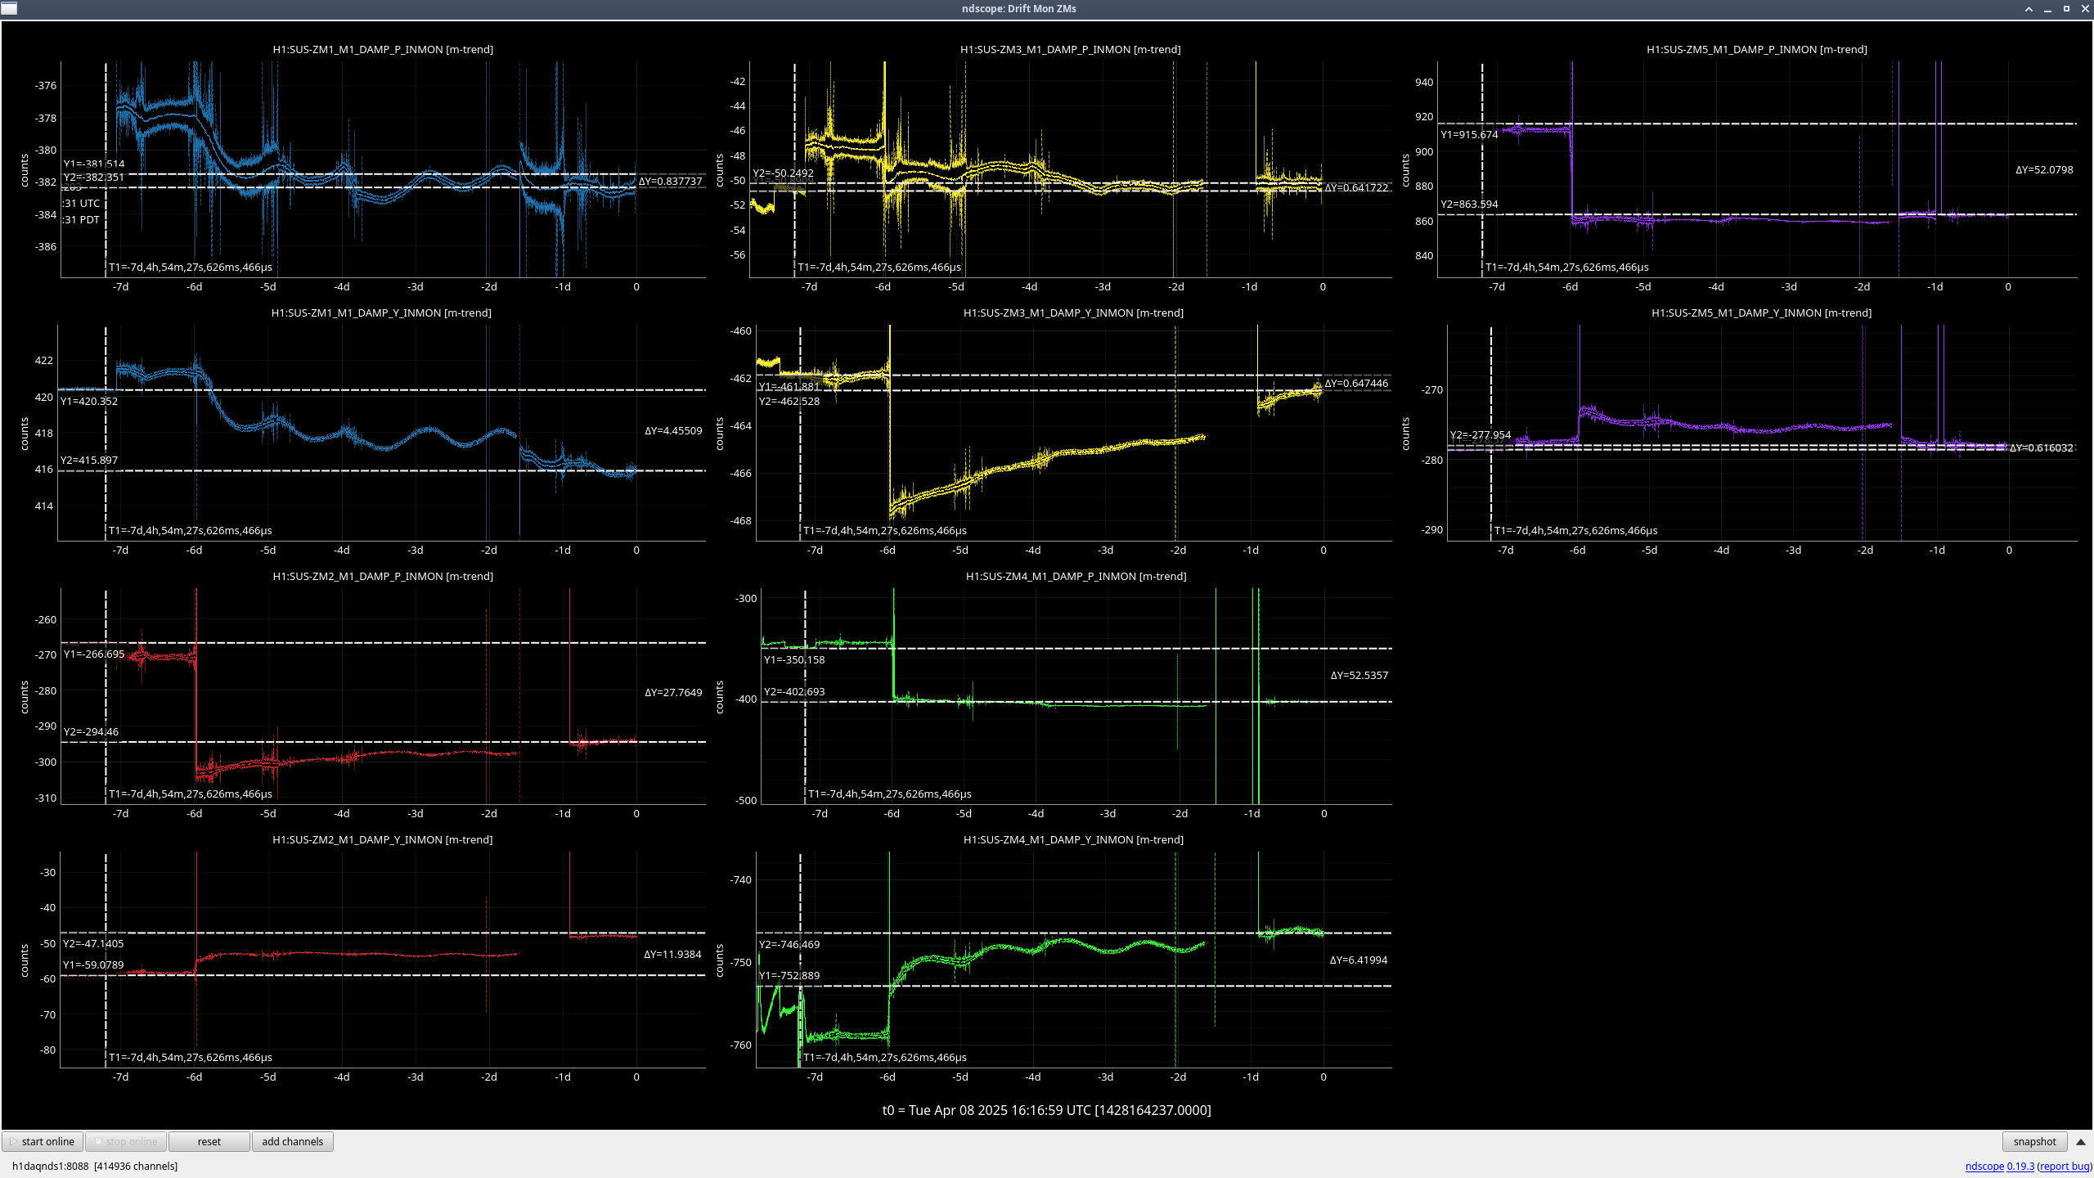
Task: Click the ΔY=11.9384 label in ZM2 Y plot
Action: [x=672, y=954]
